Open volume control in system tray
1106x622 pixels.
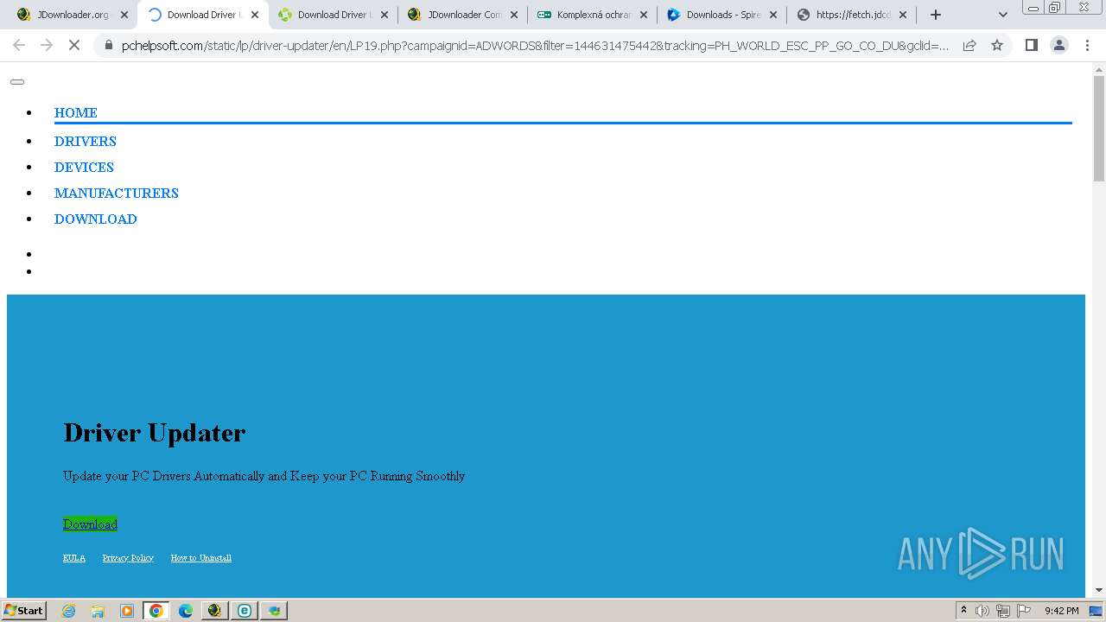pos(982,611)
